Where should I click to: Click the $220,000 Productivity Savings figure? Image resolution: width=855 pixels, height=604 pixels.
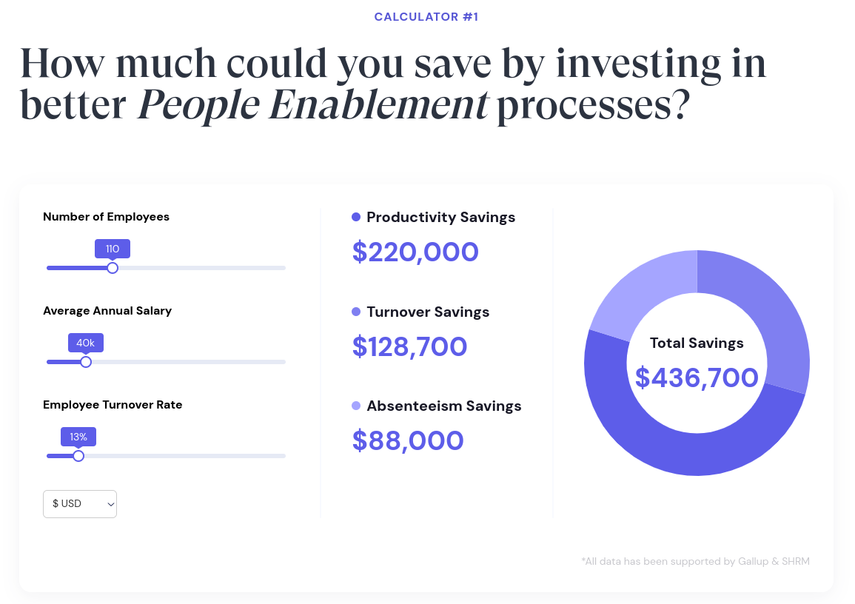[x=415, y=252]
